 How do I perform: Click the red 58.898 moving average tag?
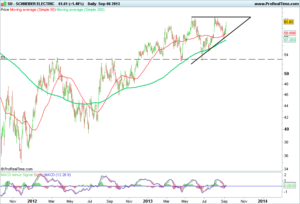click(x=290, y=33)
